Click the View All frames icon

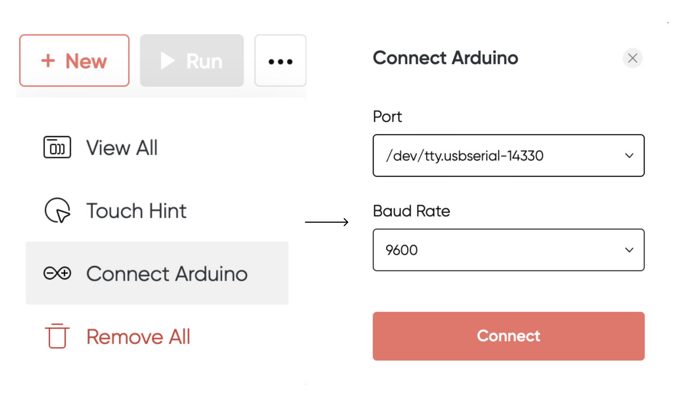pos(57,148)
